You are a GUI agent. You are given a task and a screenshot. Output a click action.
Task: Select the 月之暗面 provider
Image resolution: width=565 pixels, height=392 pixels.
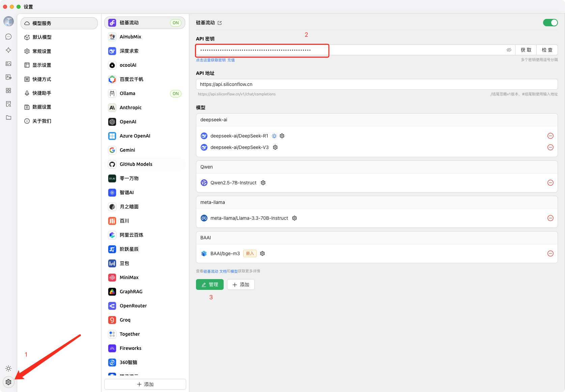[x=145, y=207]
